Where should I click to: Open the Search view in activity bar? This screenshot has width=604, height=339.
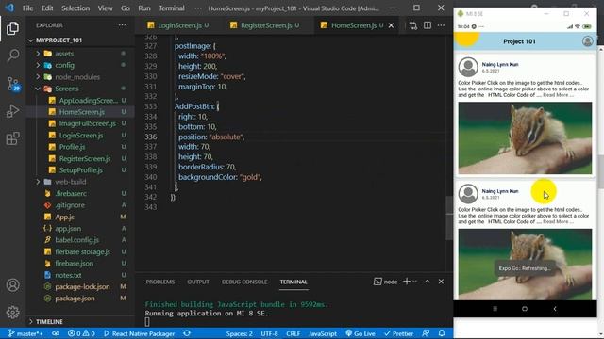(x=12, y=56)
